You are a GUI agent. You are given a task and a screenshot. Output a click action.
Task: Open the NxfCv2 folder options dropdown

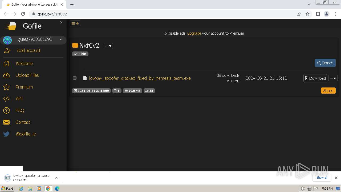pyautogui.click(x=108, y=46)
